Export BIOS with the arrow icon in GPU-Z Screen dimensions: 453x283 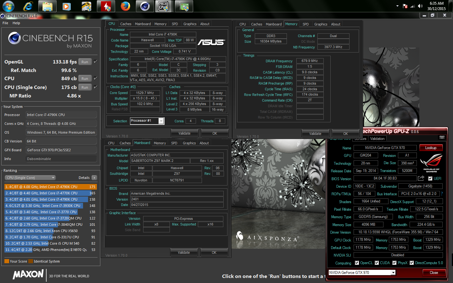click(421, 178)
